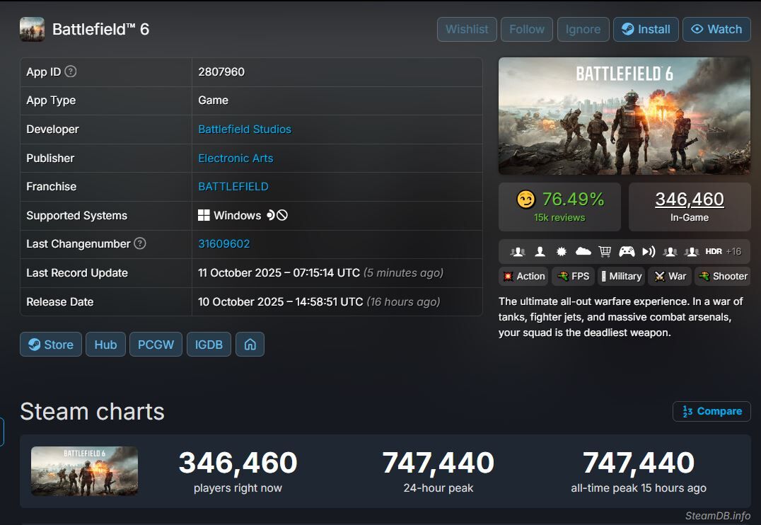Click the 346,460 players right now figure
This screenshot has height=525, width=761.
tap(238, 462)
